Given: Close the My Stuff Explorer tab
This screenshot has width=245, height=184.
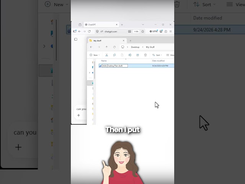Looking at the screenshot, I should [124, 41].
